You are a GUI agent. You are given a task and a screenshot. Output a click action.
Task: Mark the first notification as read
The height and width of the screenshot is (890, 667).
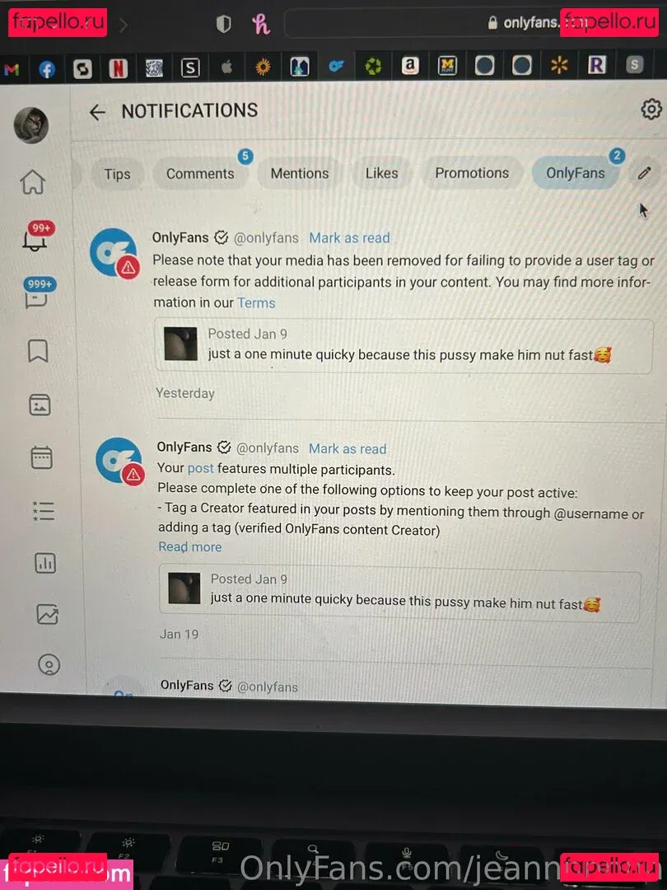(x=349, y=238)
